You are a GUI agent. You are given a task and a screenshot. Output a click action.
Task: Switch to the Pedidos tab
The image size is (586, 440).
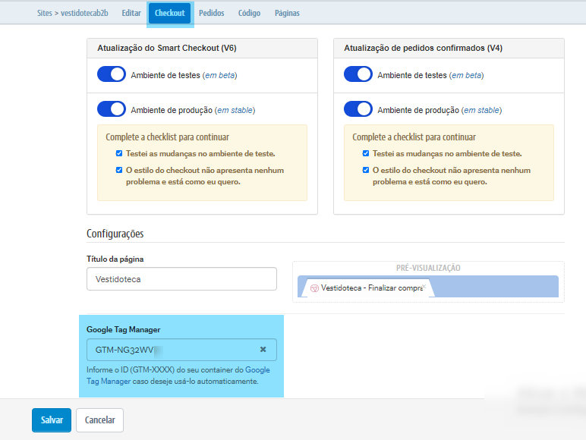pyautogui.click(x=211, y=13)
